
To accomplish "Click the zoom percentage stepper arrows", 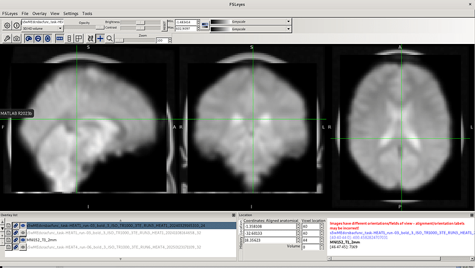I will coord(170,41).
